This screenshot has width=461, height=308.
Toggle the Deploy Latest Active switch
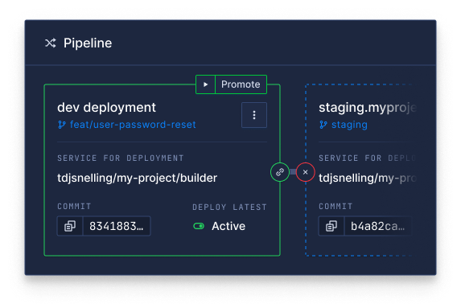[199, 226]
